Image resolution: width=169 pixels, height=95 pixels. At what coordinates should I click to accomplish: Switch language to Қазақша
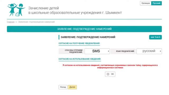coord(145,3)
